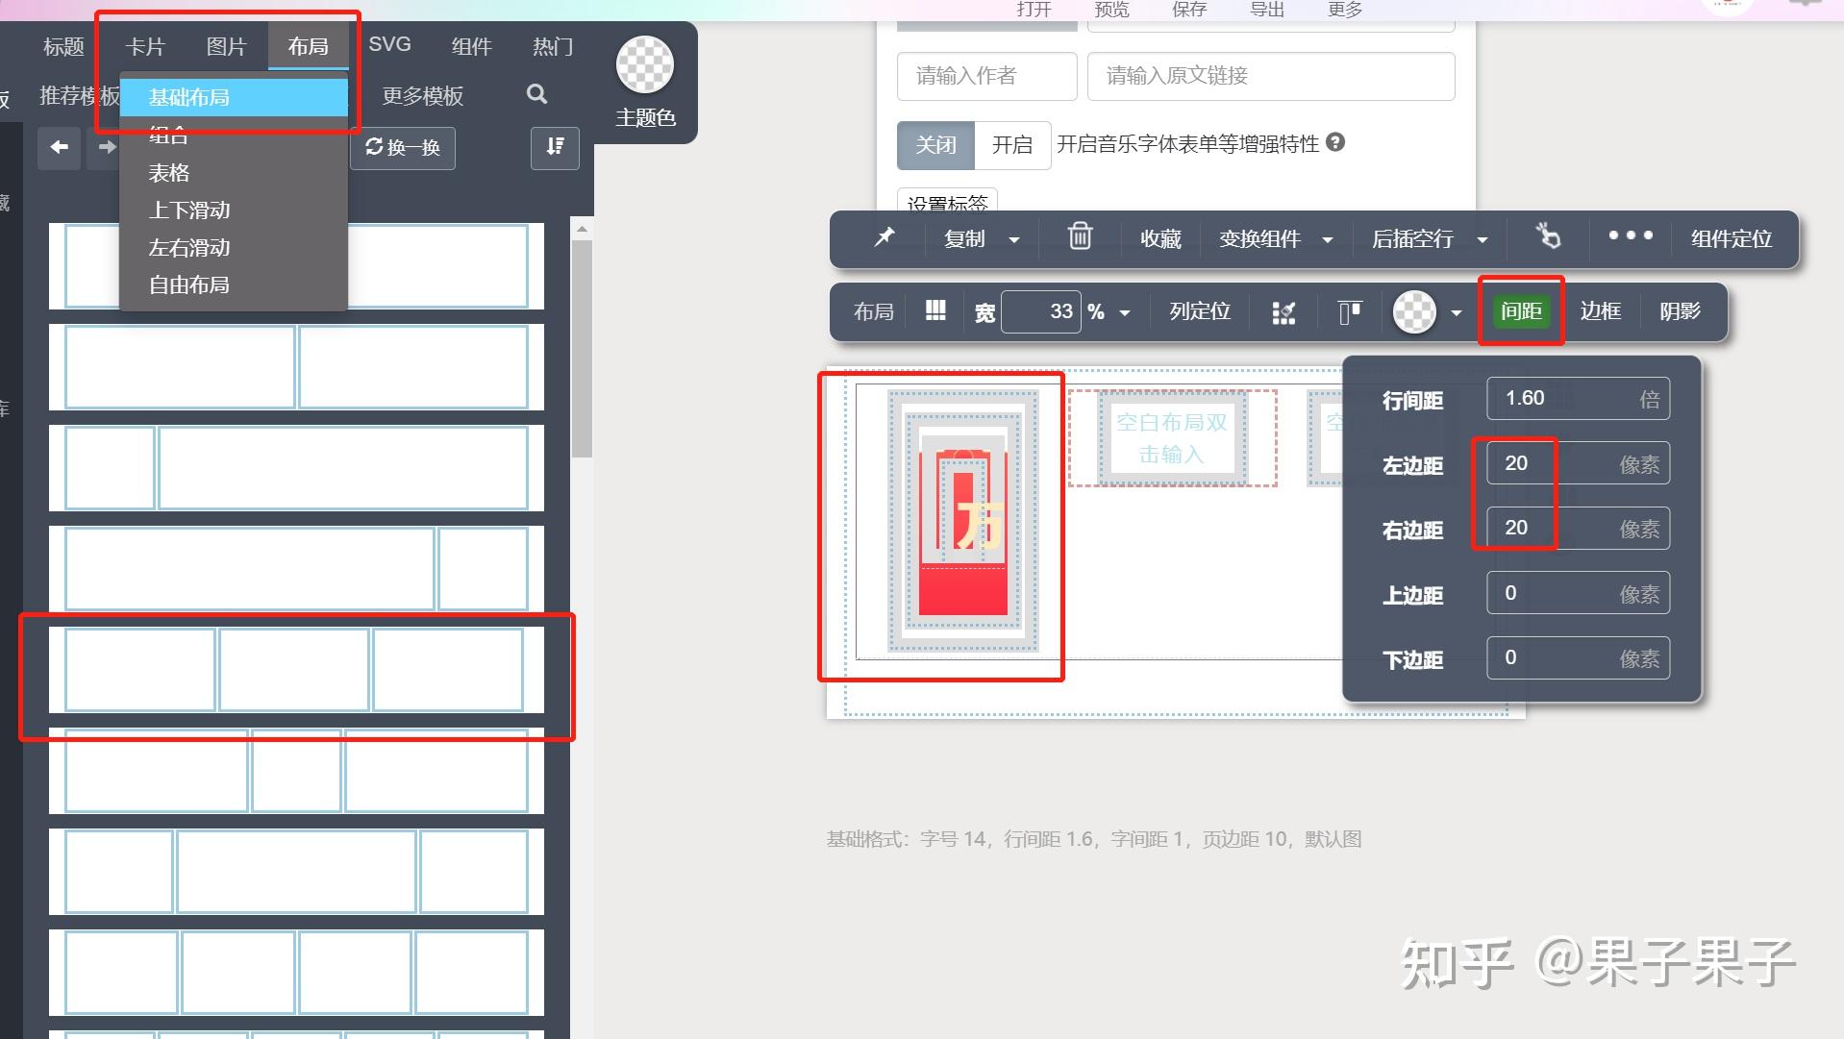Click the 复制 button

point(963,238)
